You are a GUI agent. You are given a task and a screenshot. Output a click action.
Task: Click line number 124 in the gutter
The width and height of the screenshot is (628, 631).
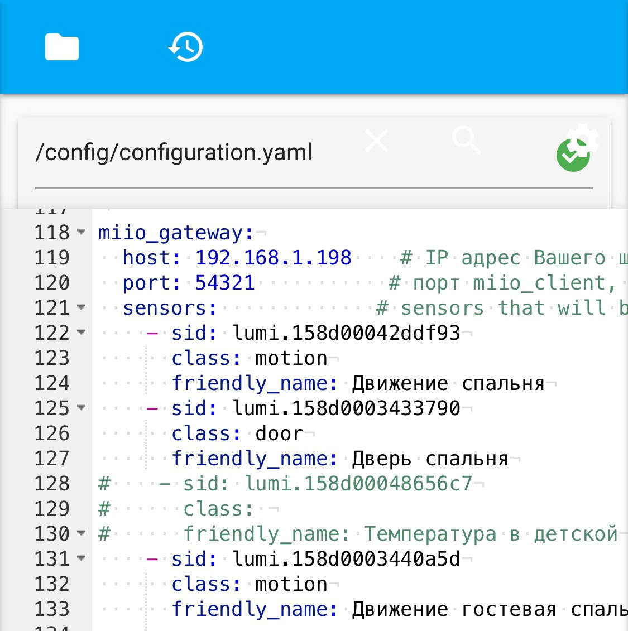click(52, 383)
